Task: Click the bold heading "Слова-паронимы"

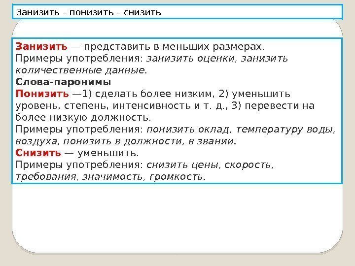Action: pos(63,82)
